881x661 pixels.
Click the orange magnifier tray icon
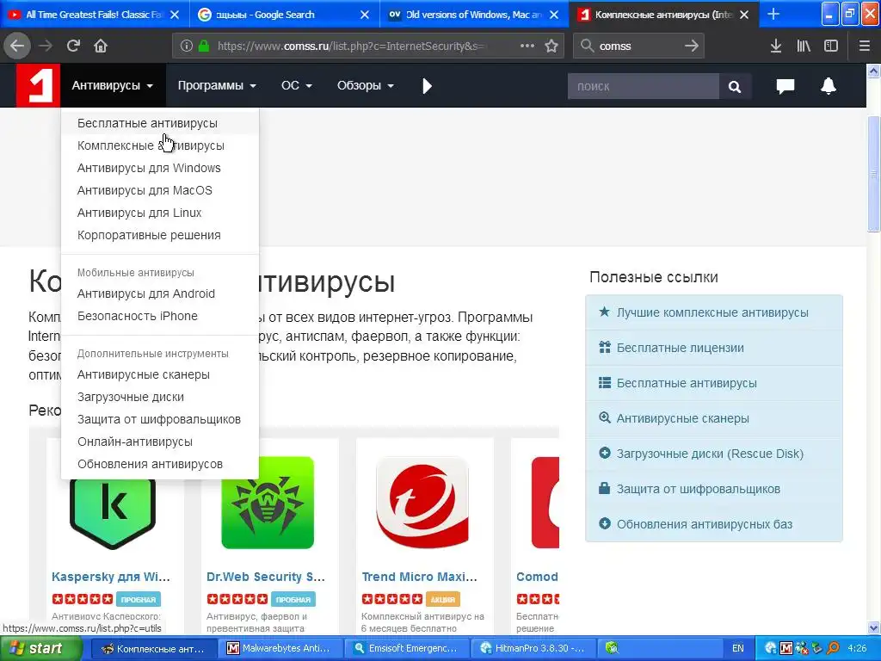pyautogui.click(x=833, y=648)
